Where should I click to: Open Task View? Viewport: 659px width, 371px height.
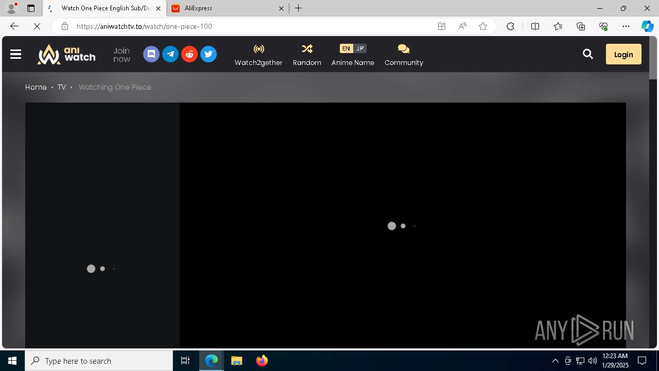click(x=185, y=361)
